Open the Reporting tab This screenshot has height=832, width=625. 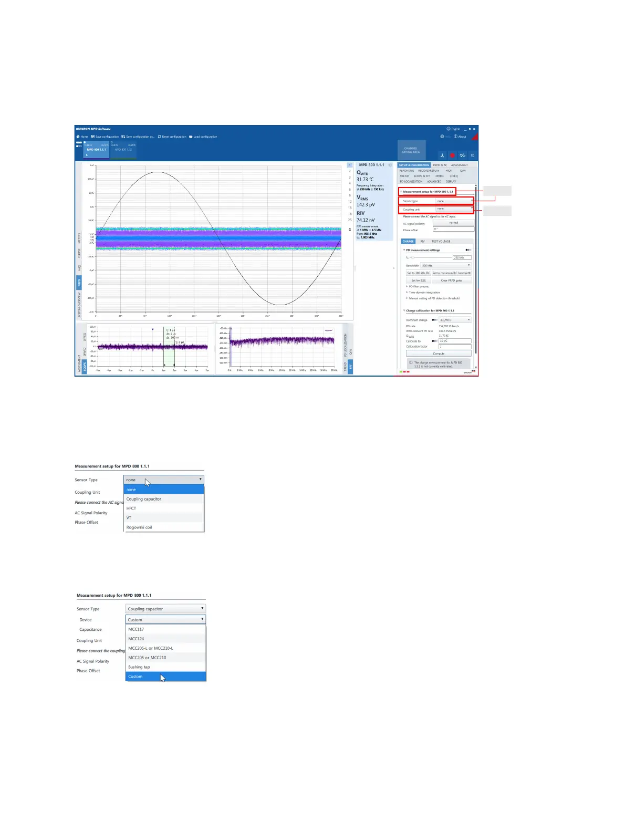[x=407, y=171]
